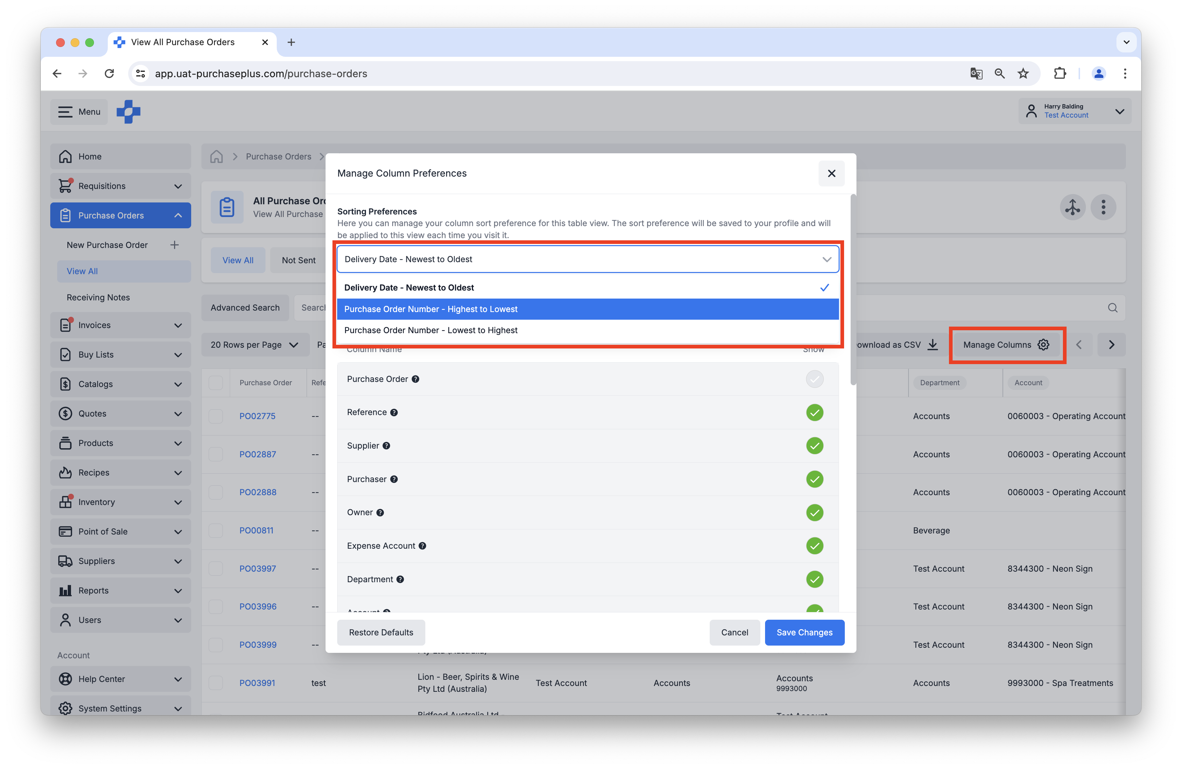Expand the Invoices sidebar section
The width and height of the screenshot is (1182, 769).
[x=121, y=325]
